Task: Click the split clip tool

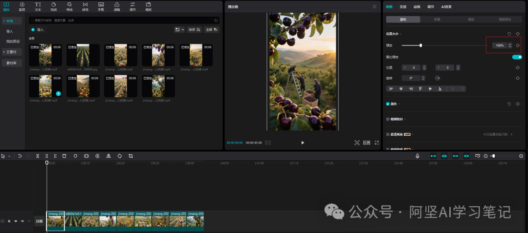Action: pyautogui.click(x=38, y=156)
